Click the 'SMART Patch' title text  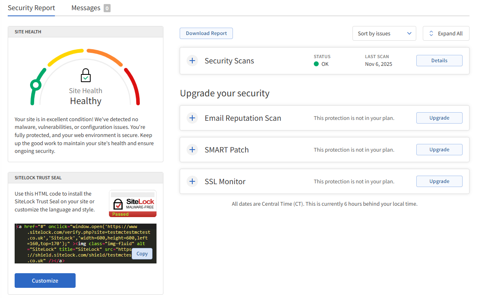tap(227, 150)
